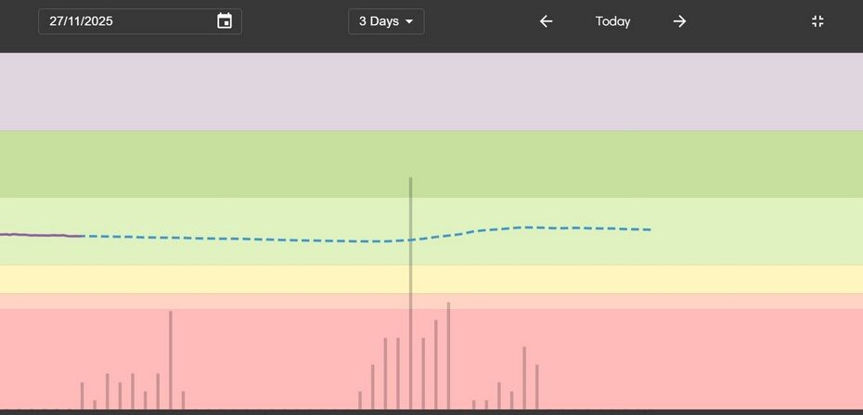863x415 pixels.
Task: Open the 3 Days range dropdown
Action: tap(386, 21)
